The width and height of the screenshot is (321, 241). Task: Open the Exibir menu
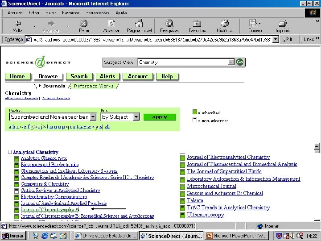click(51, 12)
